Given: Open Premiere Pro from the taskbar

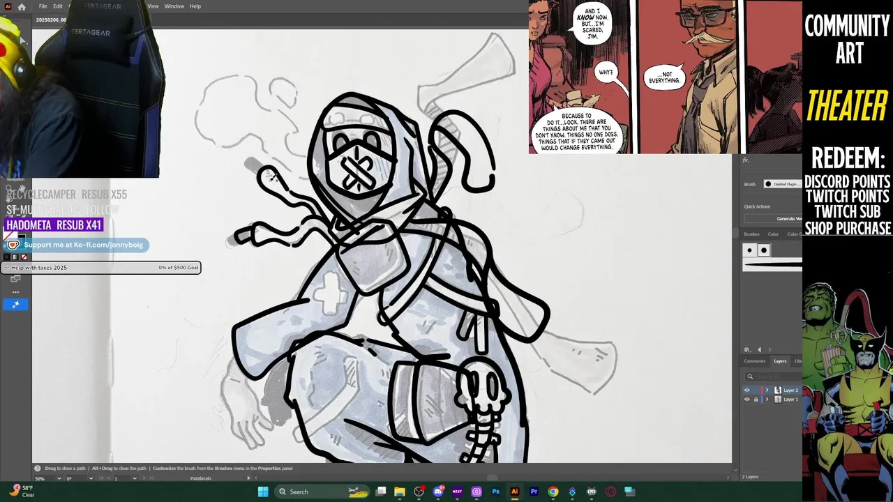Looking at the screenshot, I should pyautogui.click(x=534, y=492).
